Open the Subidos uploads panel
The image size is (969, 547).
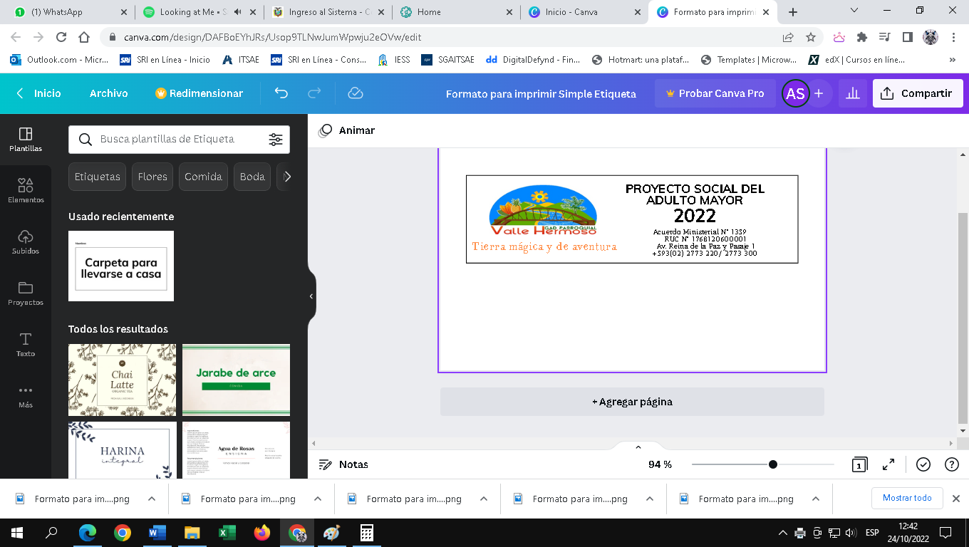[26, 241]
